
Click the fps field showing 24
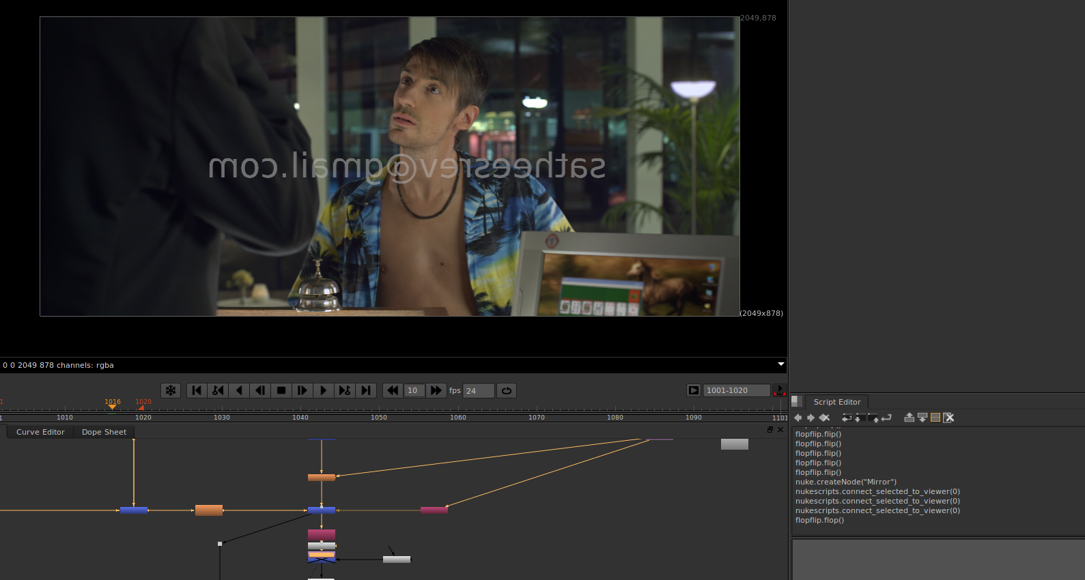tap(479, 391)
